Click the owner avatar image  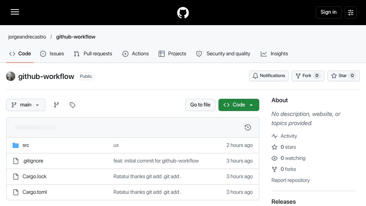tap(11, 76)
